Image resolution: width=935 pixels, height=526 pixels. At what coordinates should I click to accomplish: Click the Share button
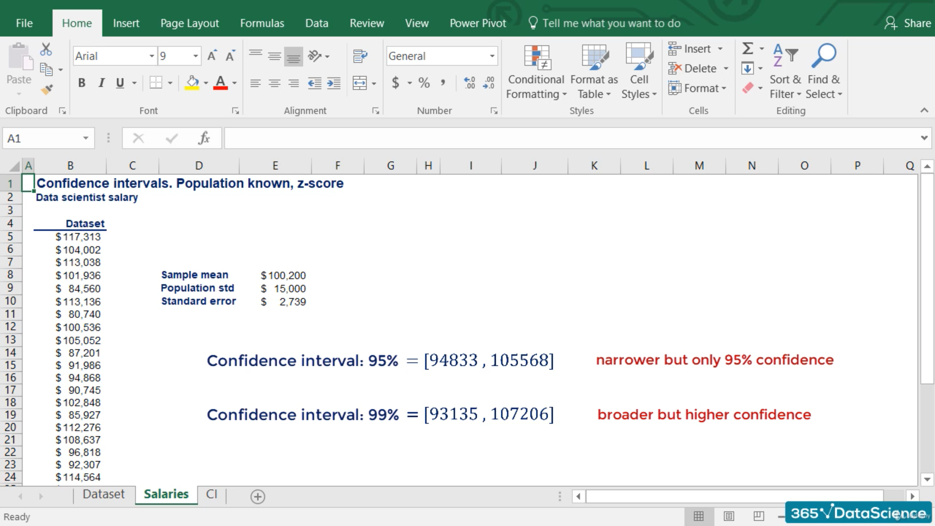point(908,23)
